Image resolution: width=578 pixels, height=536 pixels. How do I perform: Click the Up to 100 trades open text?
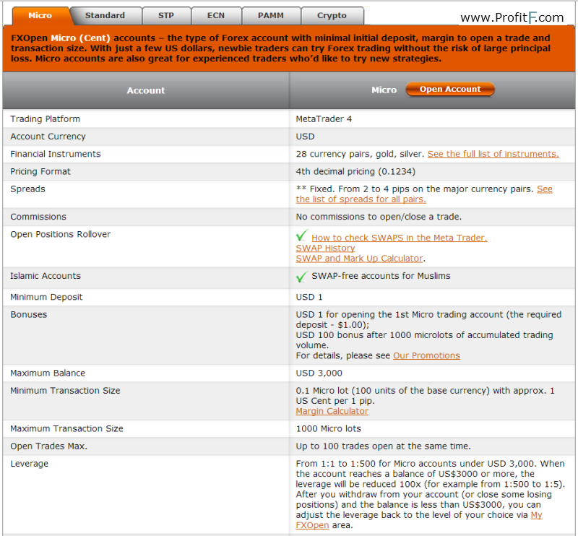384,446
